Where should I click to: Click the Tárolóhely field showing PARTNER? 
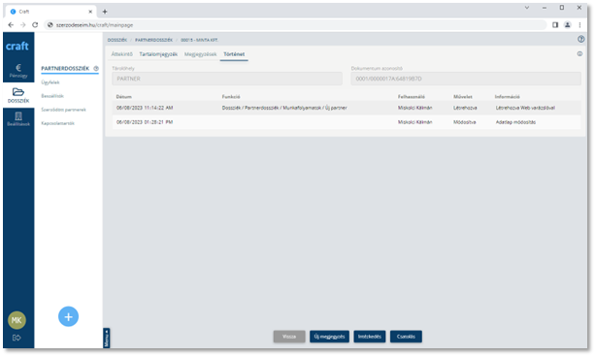tap(227, 79)
